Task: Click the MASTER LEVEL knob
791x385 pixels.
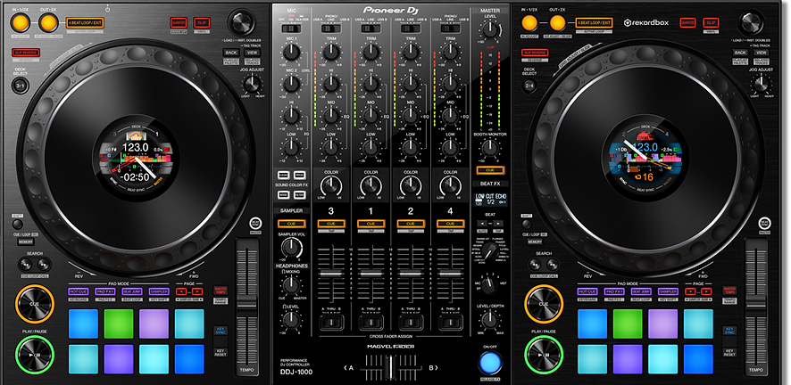Action: (x=490, y=29)
